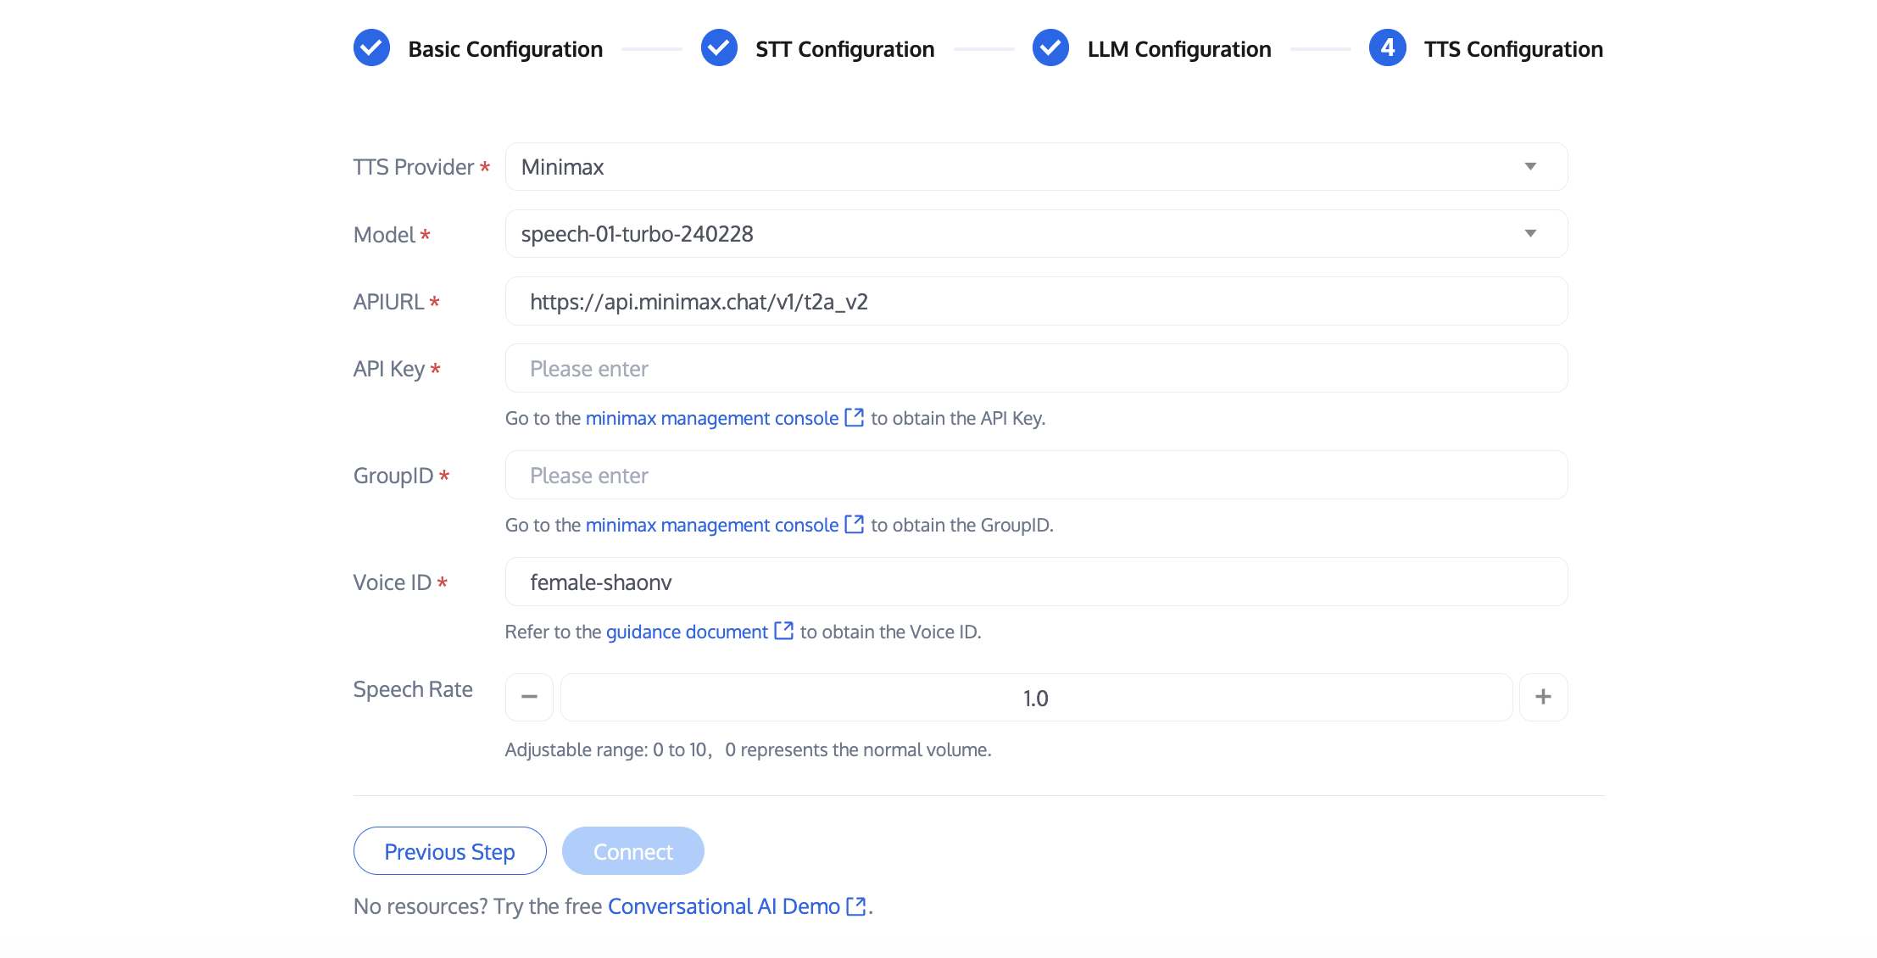Focus the API Key input field

1035,369
